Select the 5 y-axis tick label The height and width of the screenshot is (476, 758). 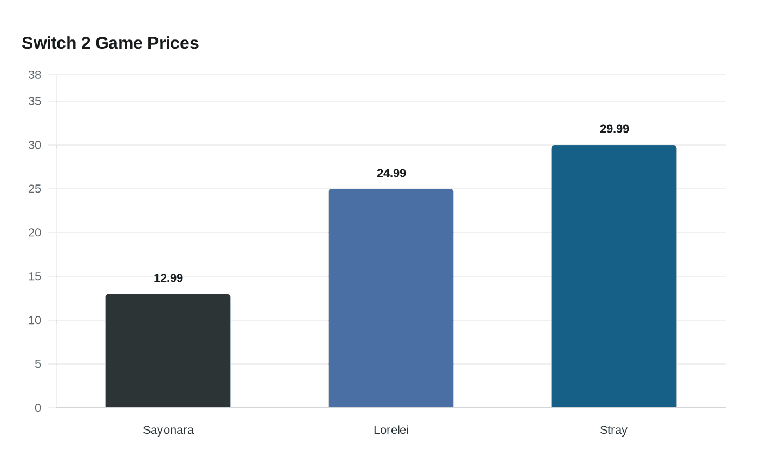click(x=38, y=364)
